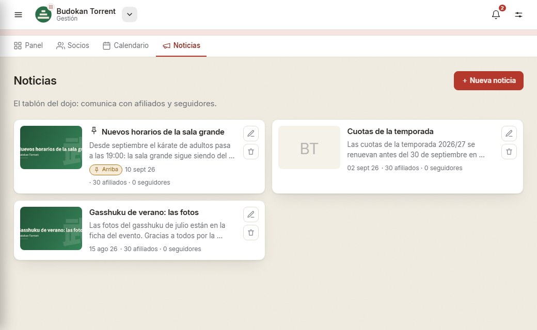This screenshot has width=537, height=330.
Task: Open Gasshuku de verano: las fotos title
Action: [x=144, y=212]
